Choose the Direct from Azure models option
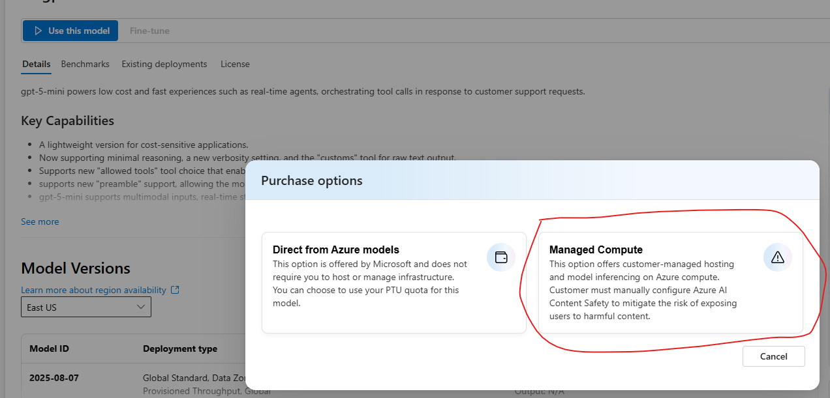Screen dimensions: 830x398 click(335, 250)
